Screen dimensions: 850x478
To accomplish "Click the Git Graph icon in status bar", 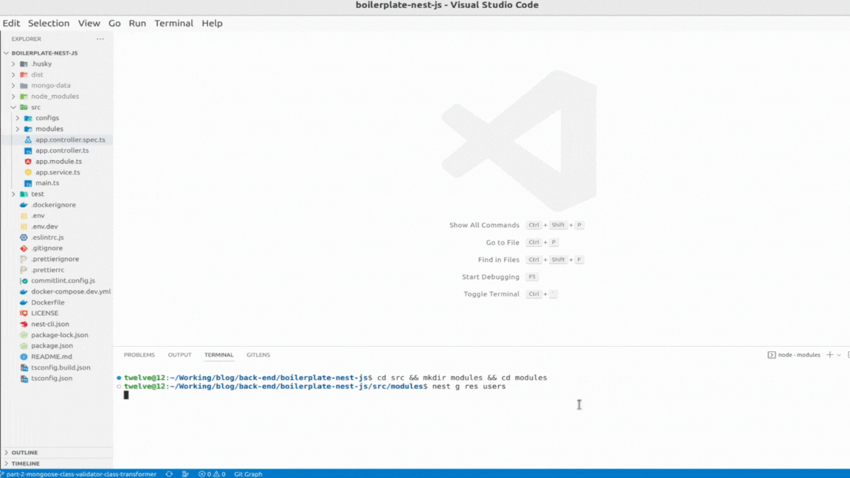I will 248,474.
